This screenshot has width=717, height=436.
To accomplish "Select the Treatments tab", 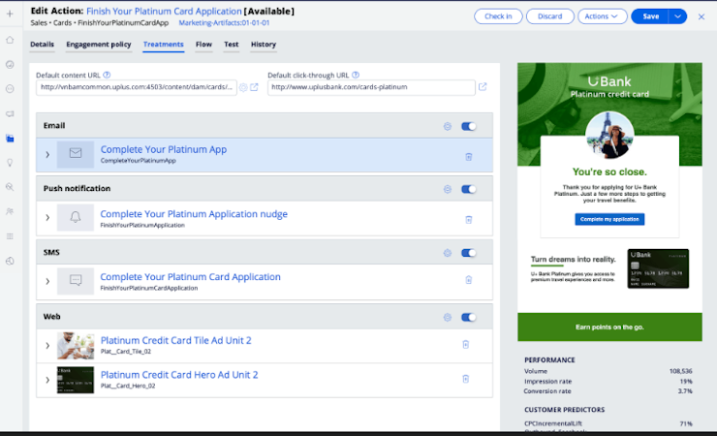I will pos(163,45).
